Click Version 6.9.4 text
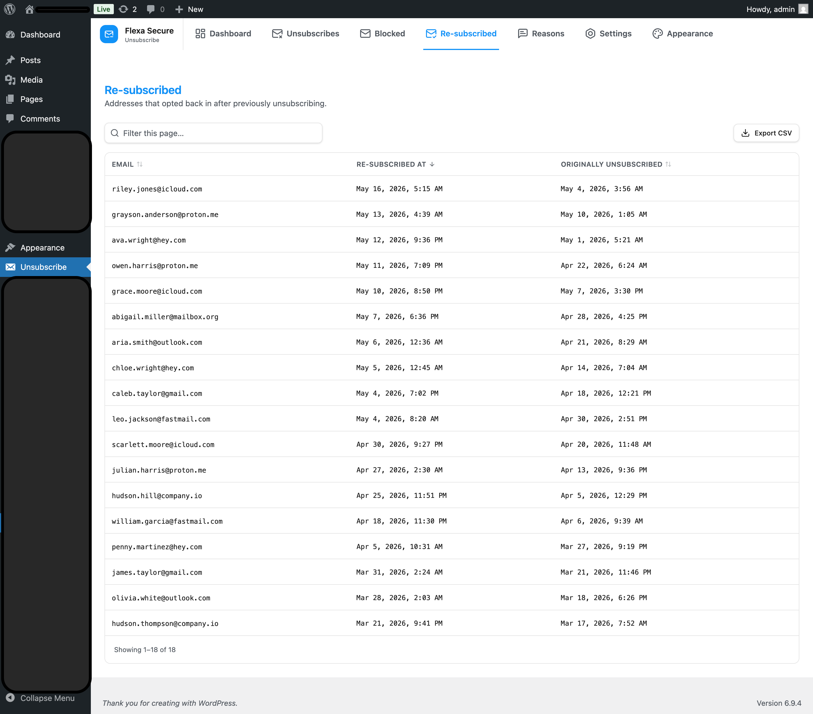813x714 pixels. pyautogui.click(x=779, y=703)
